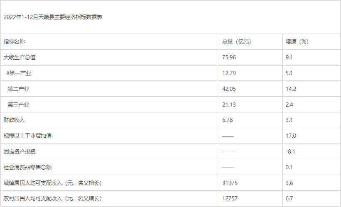This screenshot has width=341, height=207.
Task: Select the 6.78 total cell
Action: 228,120
